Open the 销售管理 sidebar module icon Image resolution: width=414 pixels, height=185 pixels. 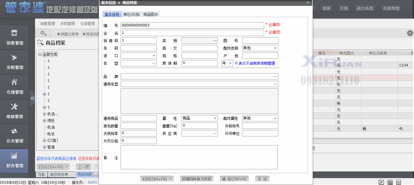click(14, 33)
